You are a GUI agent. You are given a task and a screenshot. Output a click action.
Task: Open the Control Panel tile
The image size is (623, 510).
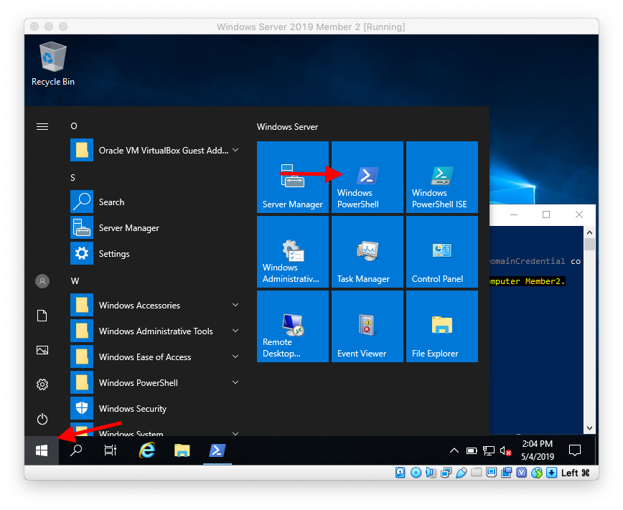441,251
